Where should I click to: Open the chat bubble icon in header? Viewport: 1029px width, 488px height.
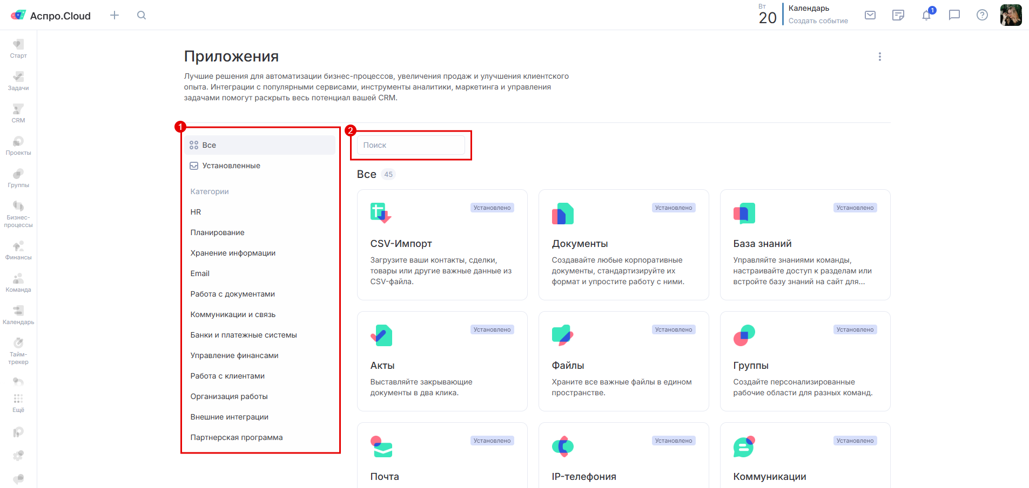[x=954, y=15]
